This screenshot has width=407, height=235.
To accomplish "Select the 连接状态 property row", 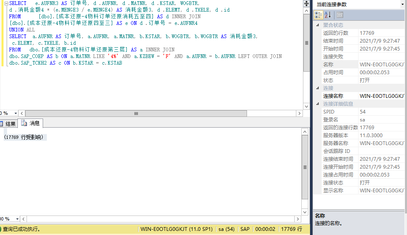I will [363, 182].
